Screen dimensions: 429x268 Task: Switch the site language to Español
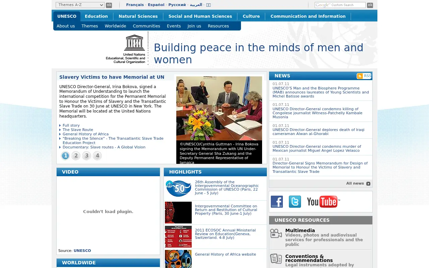156,5
